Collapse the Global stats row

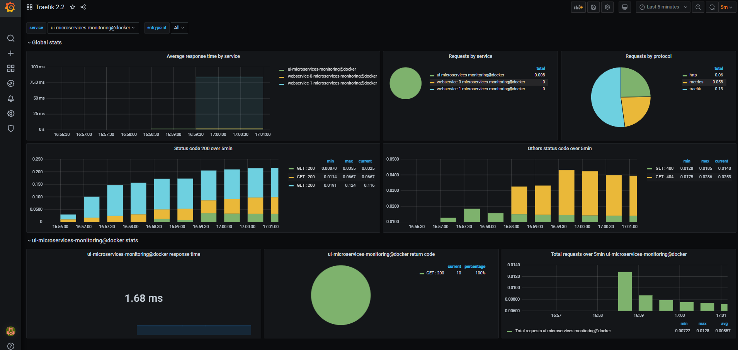[44, 42]
